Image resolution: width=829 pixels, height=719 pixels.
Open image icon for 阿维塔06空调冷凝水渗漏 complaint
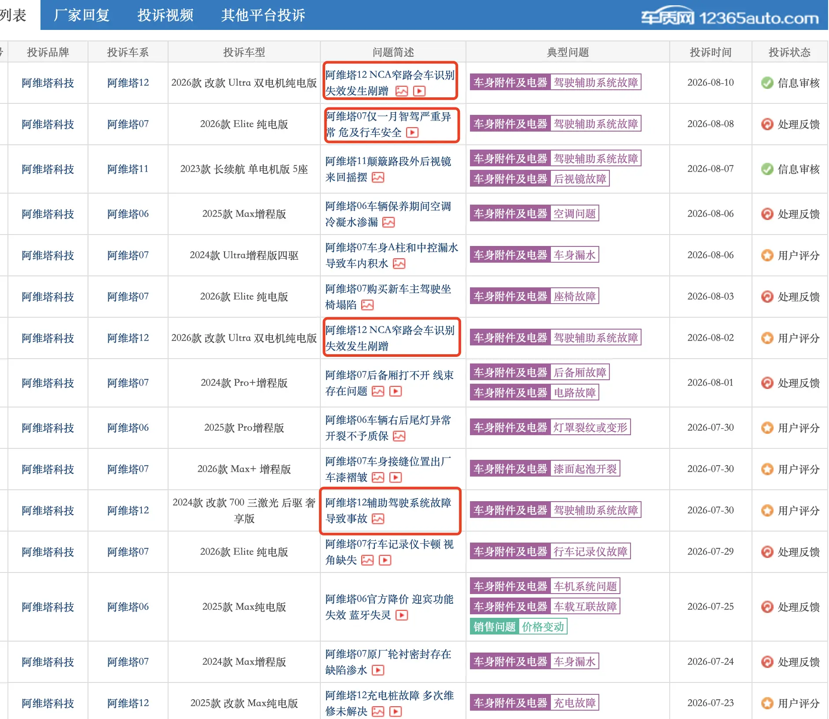[x=389, y=222]
